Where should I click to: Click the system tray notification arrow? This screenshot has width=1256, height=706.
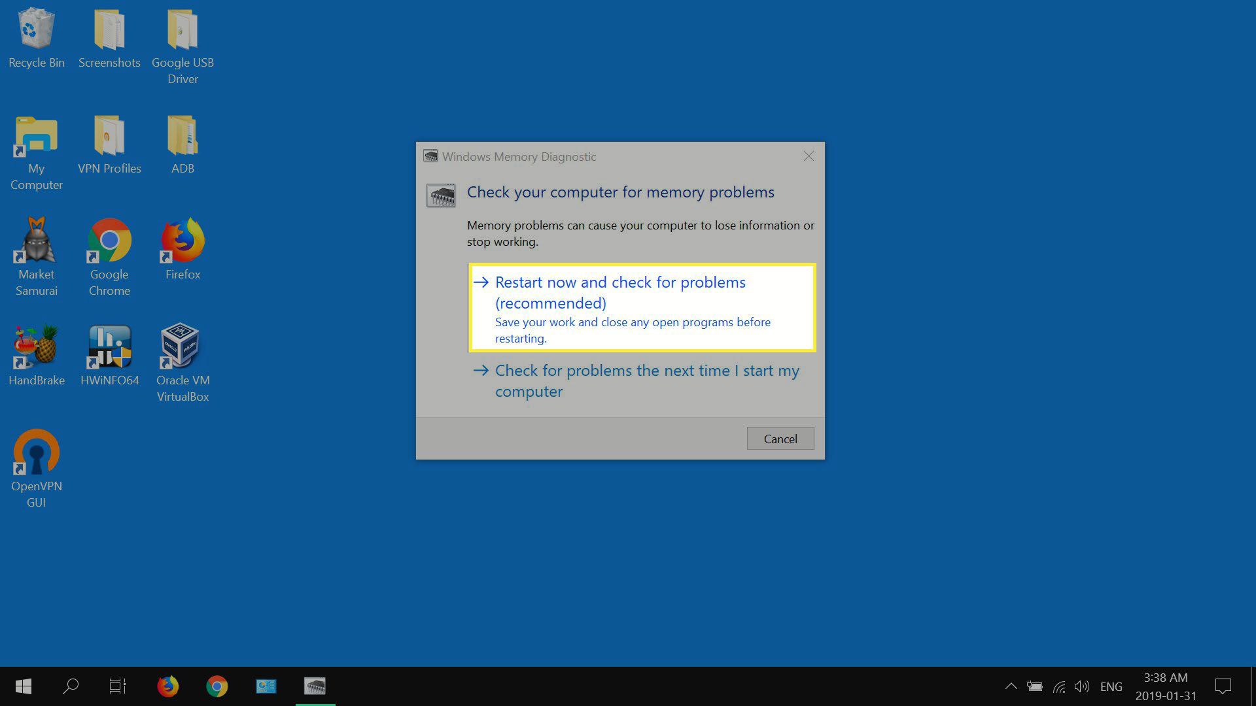click(x=1009, y=686)
